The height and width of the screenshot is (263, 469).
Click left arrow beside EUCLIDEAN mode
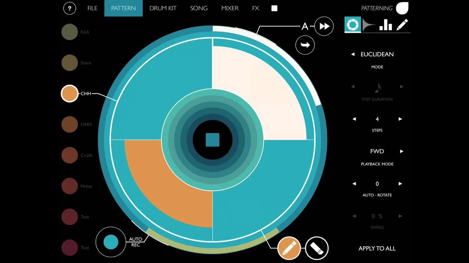353,54
